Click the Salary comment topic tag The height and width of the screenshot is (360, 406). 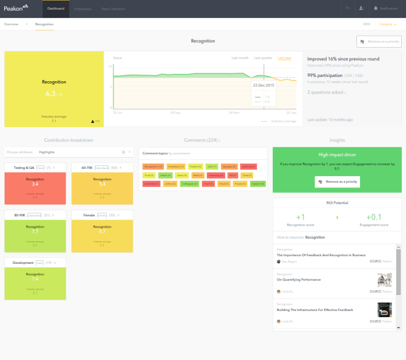click(x=182, y=176)
